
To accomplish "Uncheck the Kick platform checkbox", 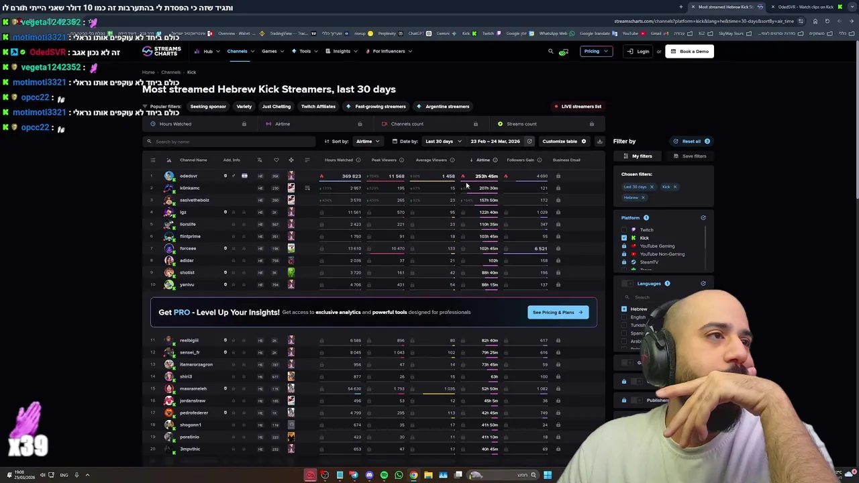I will 625,238.
